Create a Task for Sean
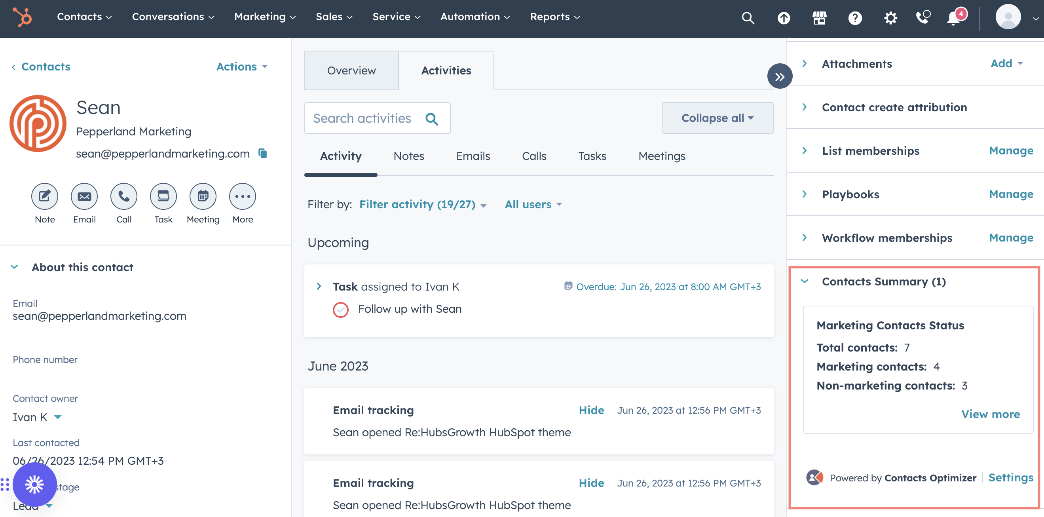Screen dimensions: 1044x517 (163, 196)
